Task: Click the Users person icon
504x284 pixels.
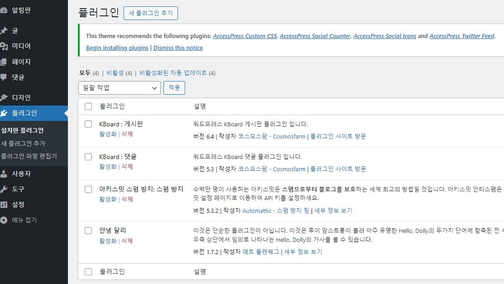Action: (4, 173)
